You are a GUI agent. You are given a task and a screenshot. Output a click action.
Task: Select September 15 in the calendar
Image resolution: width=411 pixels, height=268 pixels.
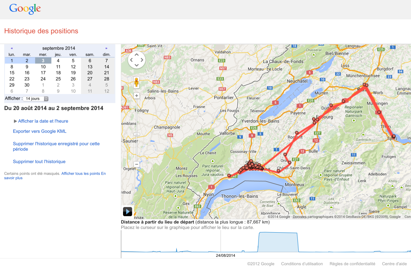[12, 73]
